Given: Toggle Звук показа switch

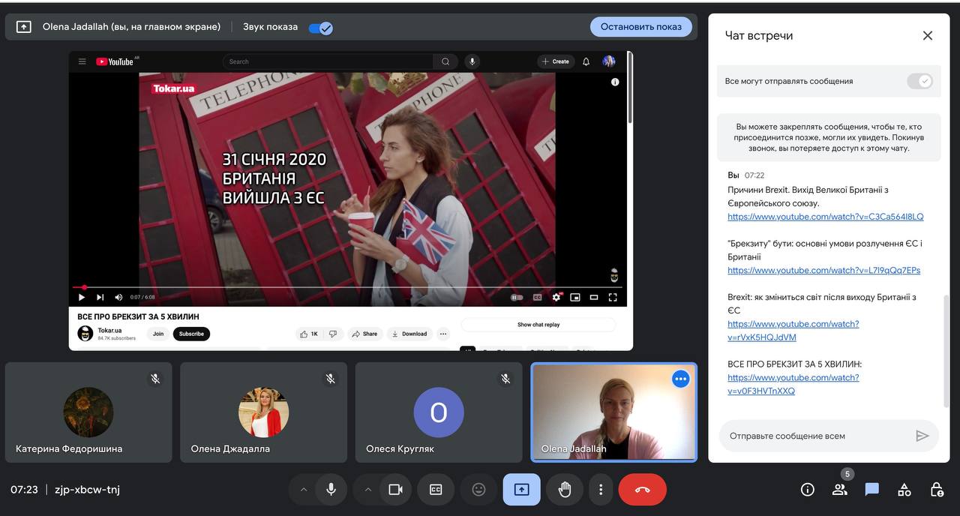Looking at the screenshot, I should (321, 28).
